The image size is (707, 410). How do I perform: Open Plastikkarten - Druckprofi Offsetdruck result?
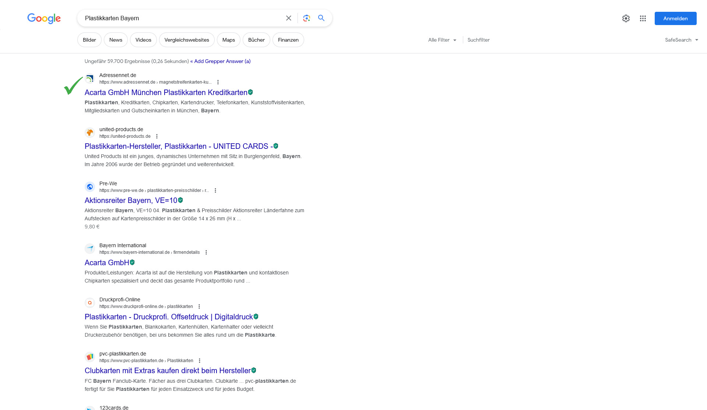pos(169,317)
